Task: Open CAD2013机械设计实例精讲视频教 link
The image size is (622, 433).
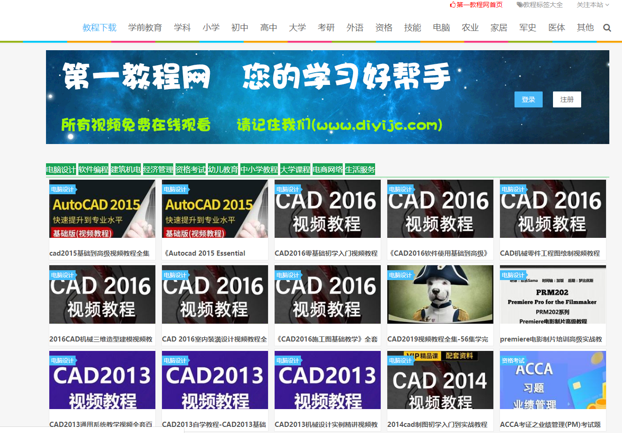Action: coord(326,425)
